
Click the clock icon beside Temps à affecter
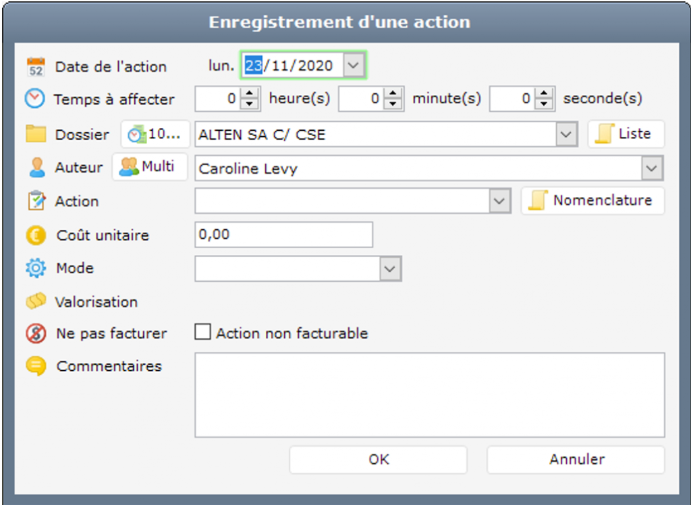34,99
